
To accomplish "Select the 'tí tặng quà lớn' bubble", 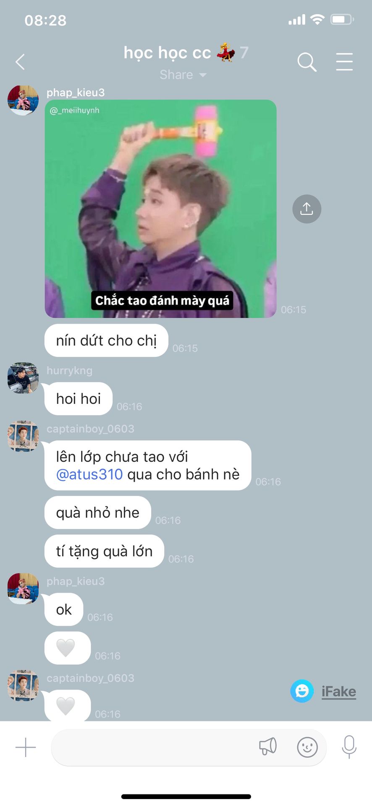I will pos(104,551).
